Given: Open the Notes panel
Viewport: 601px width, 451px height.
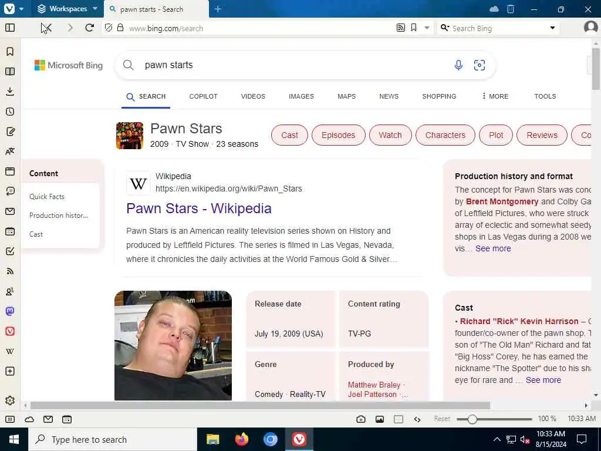Looking at the screenshot, I should [10, 132].
